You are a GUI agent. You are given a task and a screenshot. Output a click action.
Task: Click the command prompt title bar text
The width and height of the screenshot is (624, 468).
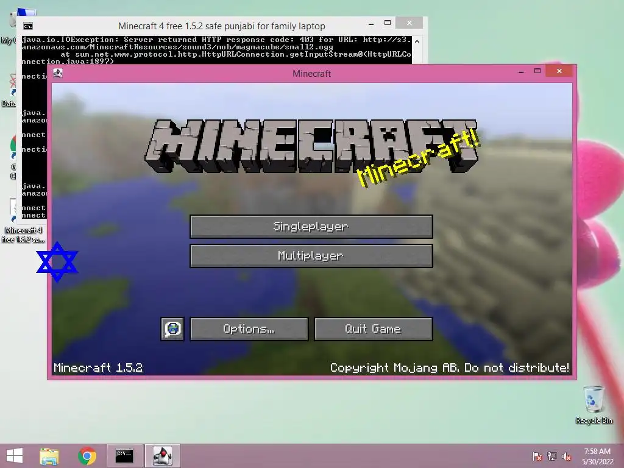point(222,26)
